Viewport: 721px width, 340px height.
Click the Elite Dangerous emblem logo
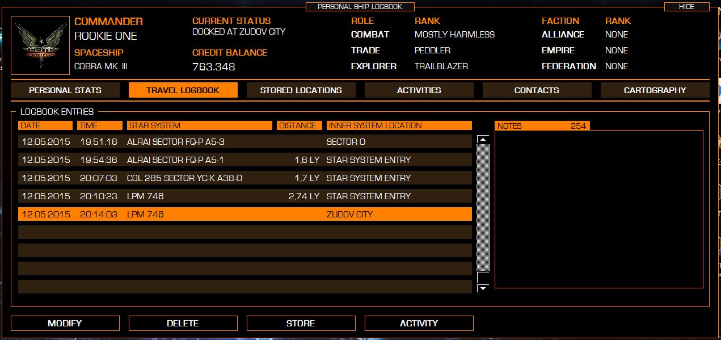40,45
